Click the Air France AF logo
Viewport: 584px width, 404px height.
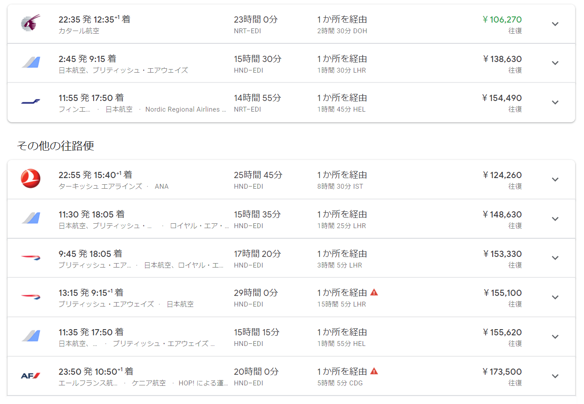[x=31, y=376]
